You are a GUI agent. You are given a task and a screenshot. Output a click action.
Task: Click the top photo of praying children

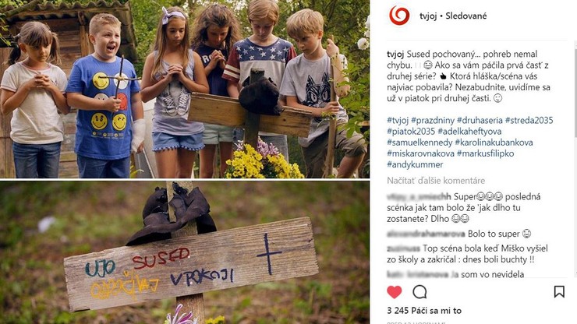click(x=185, y=89)
